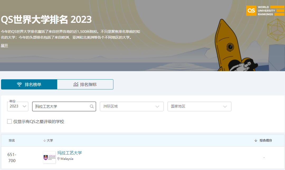Click the 综合得分 column header text
The width and height of the screenshot is (285, 170).
[266, 141]
